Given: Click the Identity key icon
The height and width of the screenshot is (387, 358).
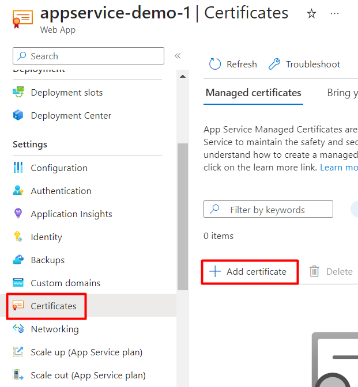Looking at the screenshot, I should (x=18, y=237).
